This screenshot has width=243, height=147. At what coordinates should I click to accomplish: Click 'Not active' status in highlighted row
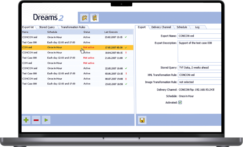click(x=89, y=47)
